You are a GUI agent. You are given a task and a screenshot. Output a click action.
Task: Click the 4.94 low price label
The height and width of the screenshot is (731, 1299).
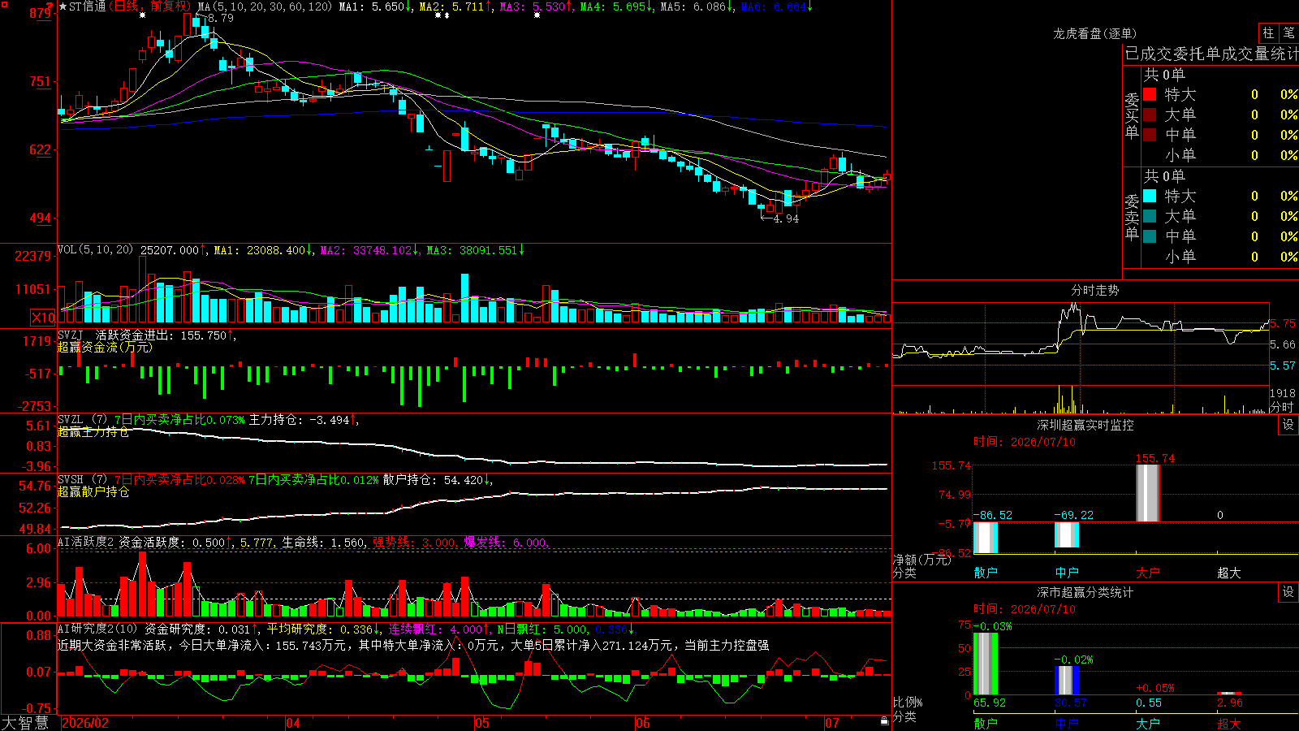point(786,218)
